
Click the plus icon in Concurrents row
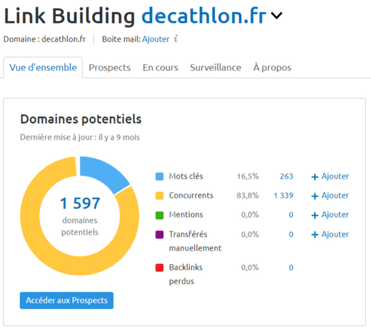315,196
